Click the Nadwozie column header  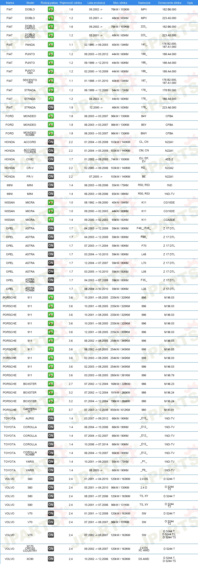point(144,3)
